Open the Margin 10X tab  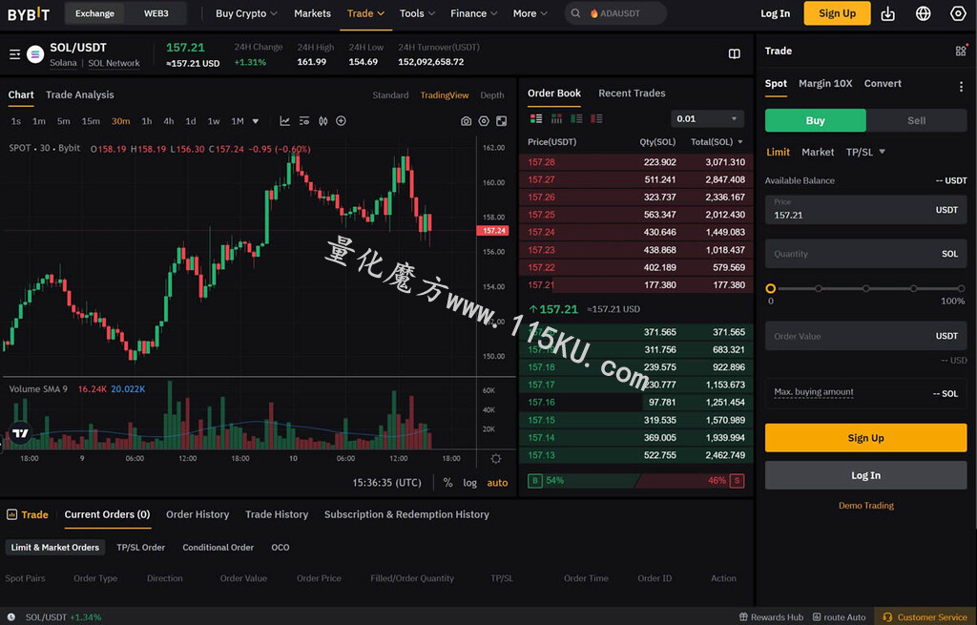tap(825, 84)
